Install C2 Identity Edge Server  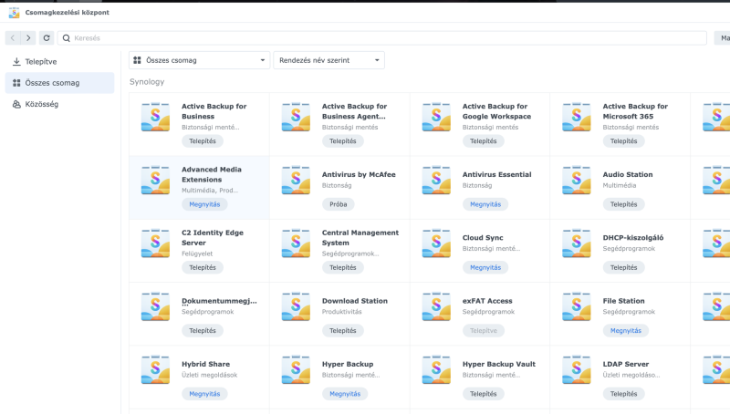(203, 267)
